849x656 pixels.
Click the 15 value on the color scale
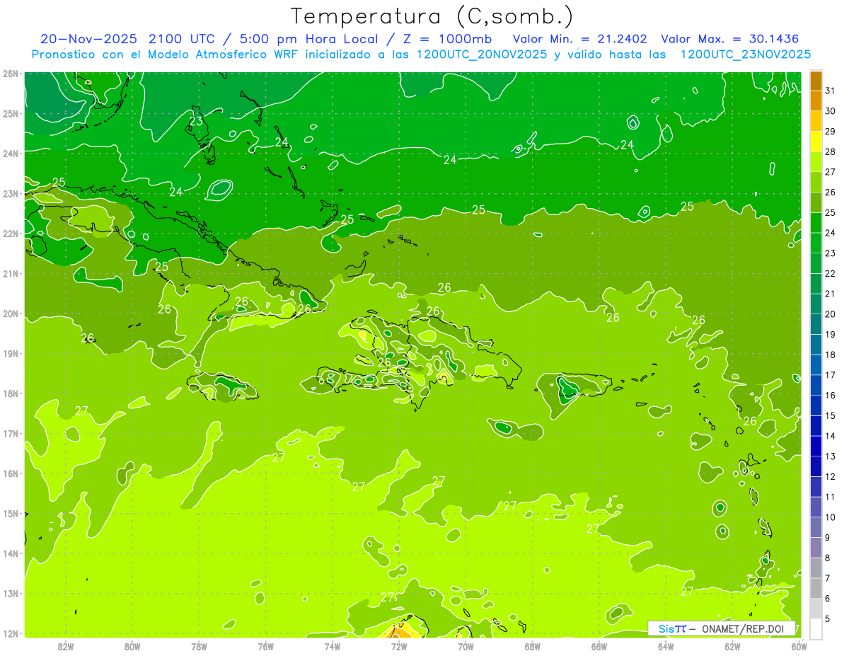coord(830,415)
